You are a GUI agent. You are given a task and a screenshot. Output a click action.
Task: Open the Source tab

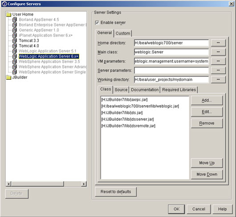pos(121,90)
